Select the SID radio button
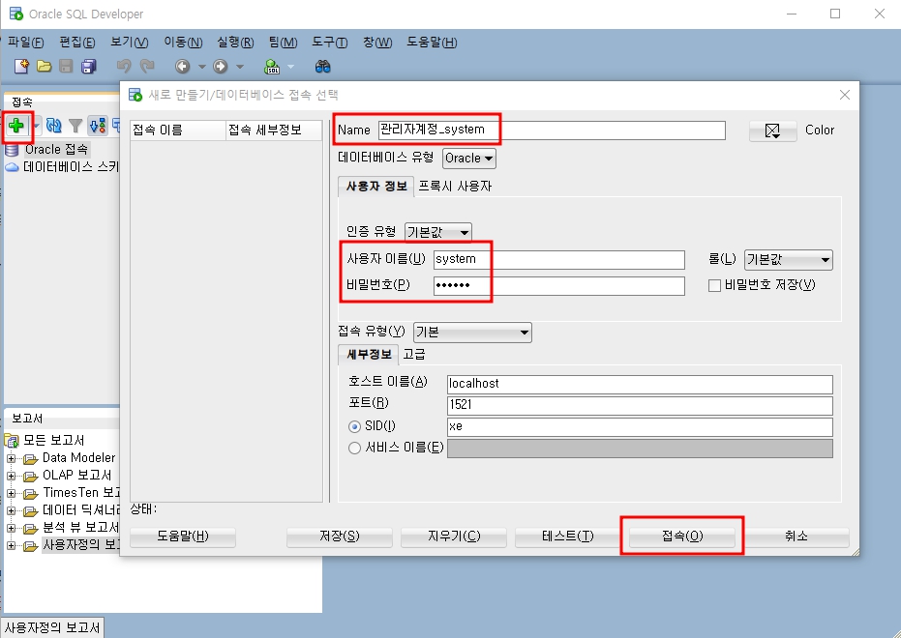The image size is (901, 638). (x=354, y=426)
